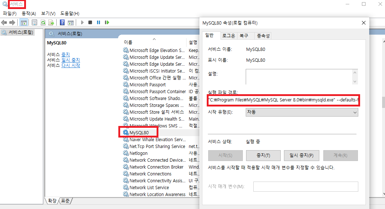Switch to 표준 view tab at bottom
Viewport: 385px width, 209px height.
[65, 201]
